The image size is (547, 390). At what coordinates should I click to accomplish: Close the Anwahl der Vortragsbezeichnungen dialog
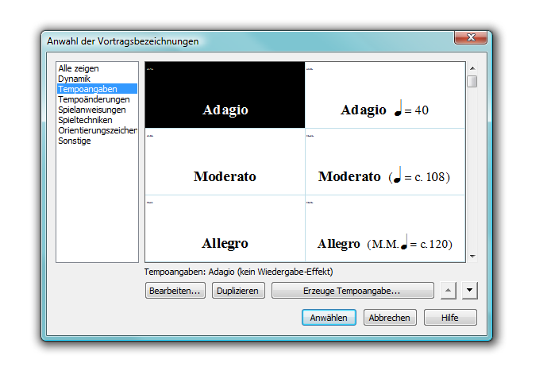click(x=471, y=37)
